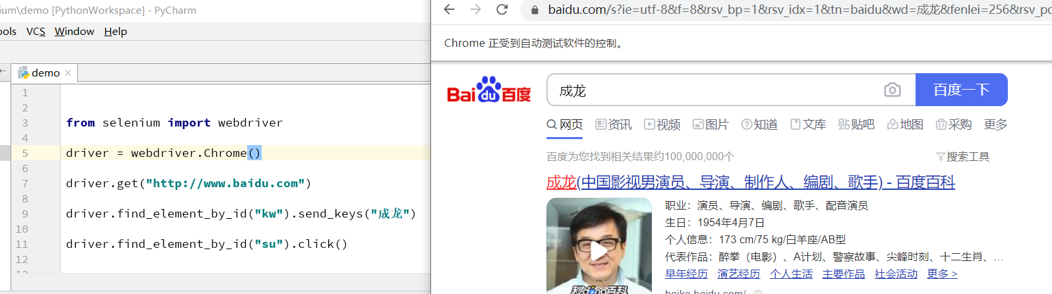The image size is (1052, 294).
Task: Click the filter icon beside 搜索工具
Action: (x=941, y=157)
